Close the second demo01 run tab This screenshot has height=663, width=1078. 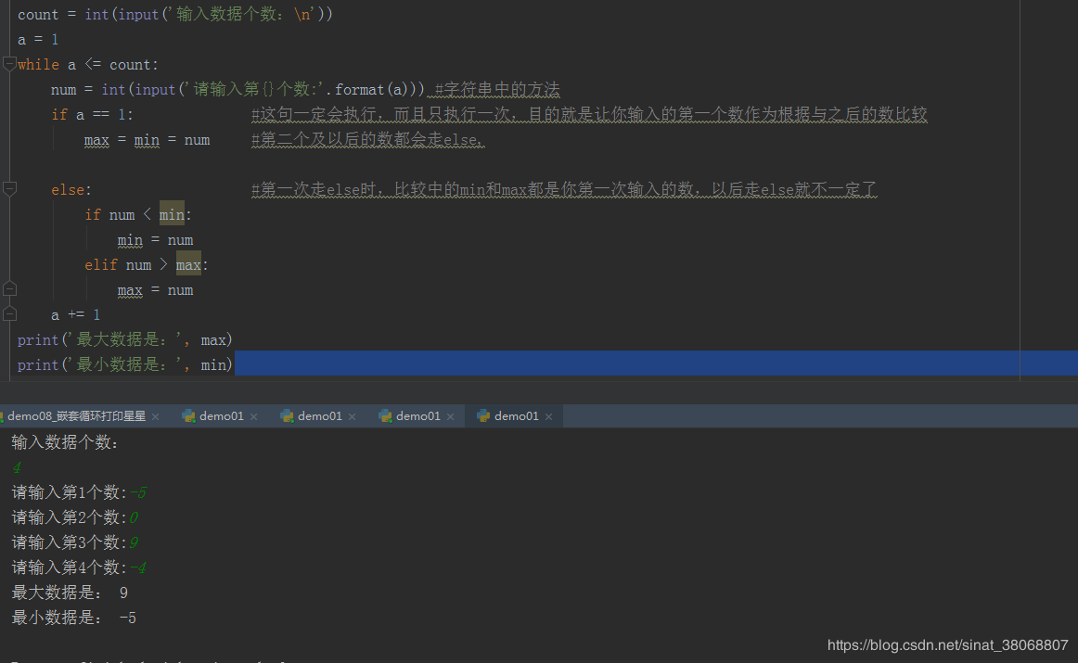pyautogui.click(x=353, y=417)
